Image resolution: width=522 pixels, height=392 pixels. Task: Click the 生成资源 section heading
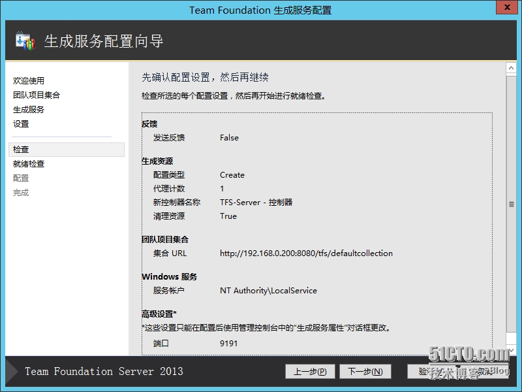(x=157, y=161)
